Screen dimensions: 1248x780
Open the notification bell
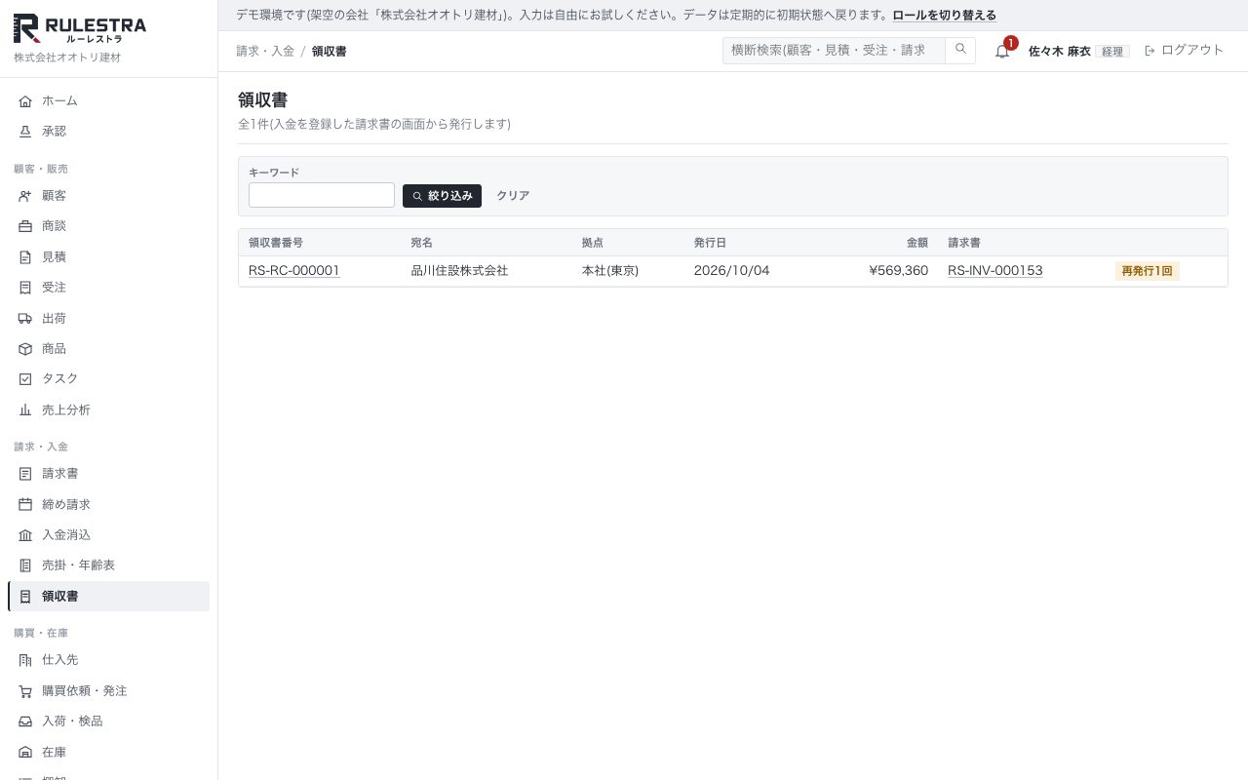tap(1002, 51)
